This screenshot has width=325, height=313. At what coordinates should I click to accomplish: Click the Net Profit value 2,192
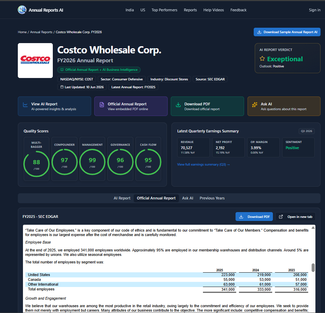(x=220, y=148)
